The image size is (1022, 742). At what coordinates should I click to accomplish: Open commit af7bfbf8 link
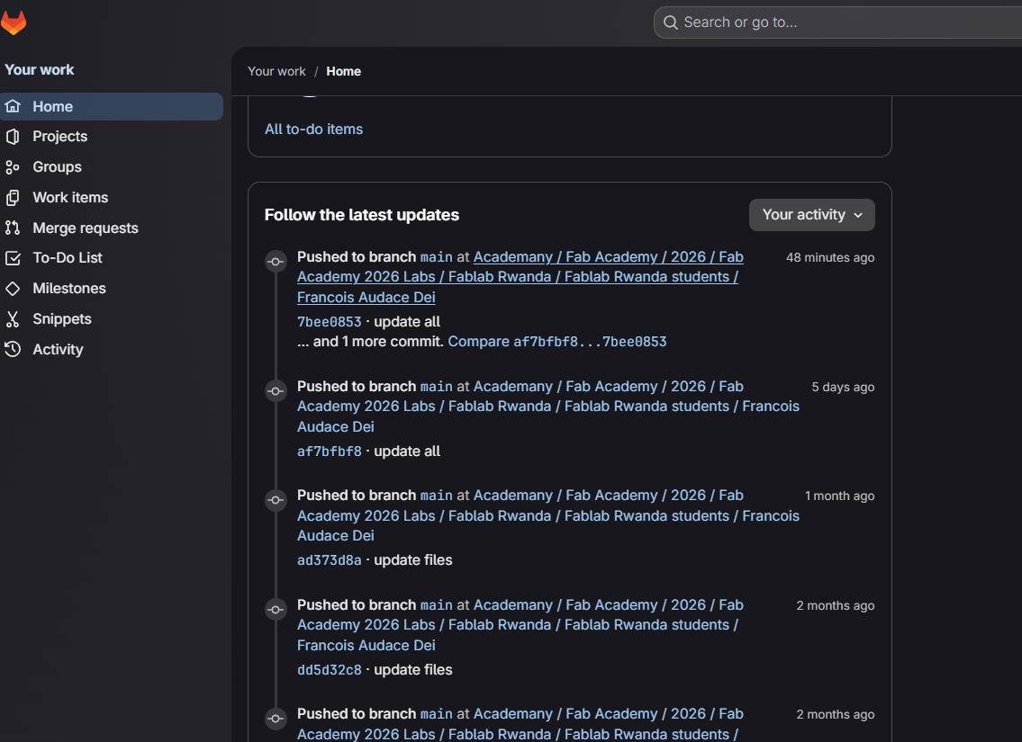coord(330,451)
